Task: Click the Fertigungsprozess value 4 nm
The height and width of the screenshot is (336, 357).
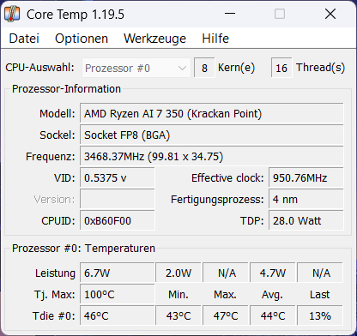Action: point(306,199)
